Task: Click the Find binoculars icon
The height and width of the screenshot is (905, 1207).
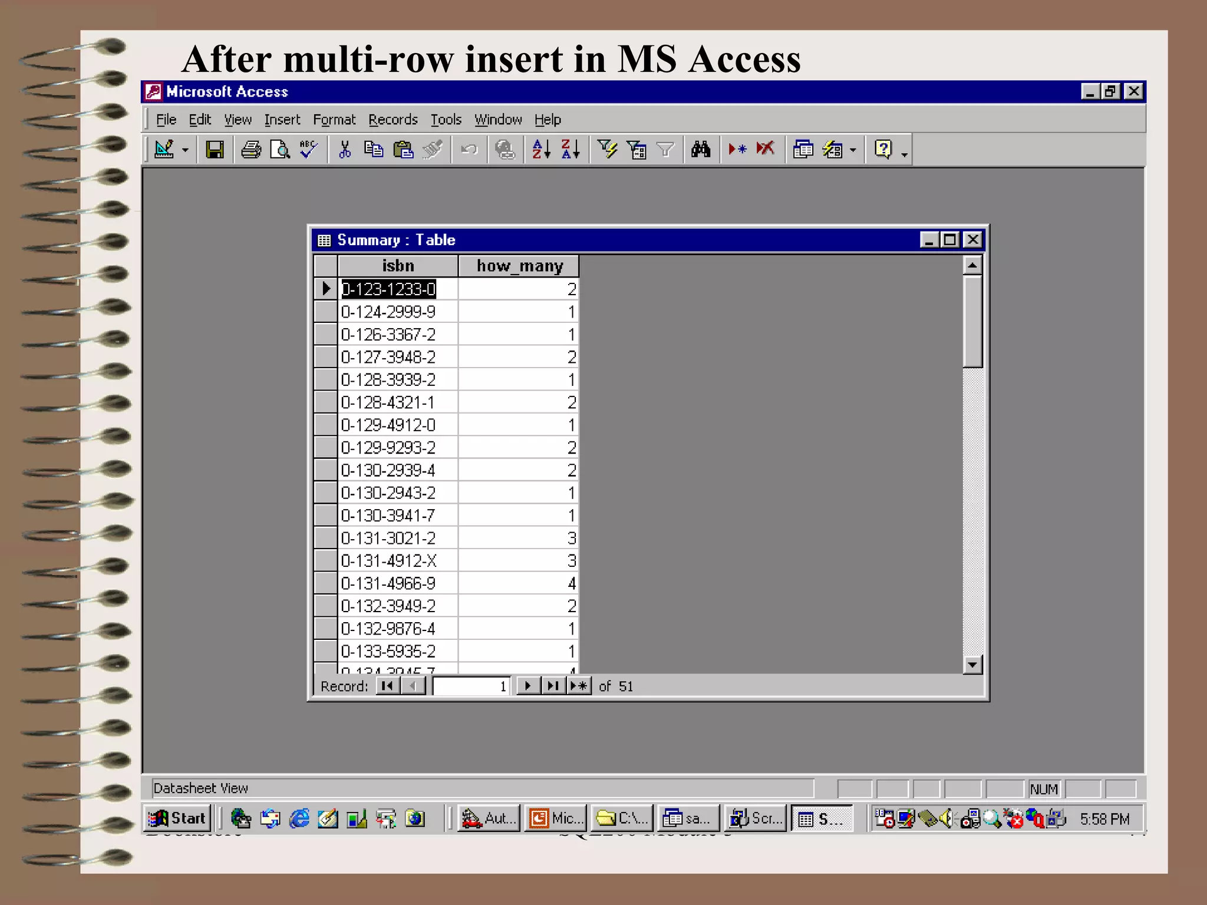Action: tap(701, 150)
